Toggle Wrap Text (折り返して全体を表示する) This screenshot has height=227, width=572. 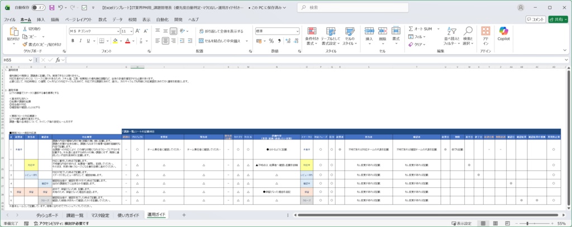pyautogui.click(x=221, y=31)
